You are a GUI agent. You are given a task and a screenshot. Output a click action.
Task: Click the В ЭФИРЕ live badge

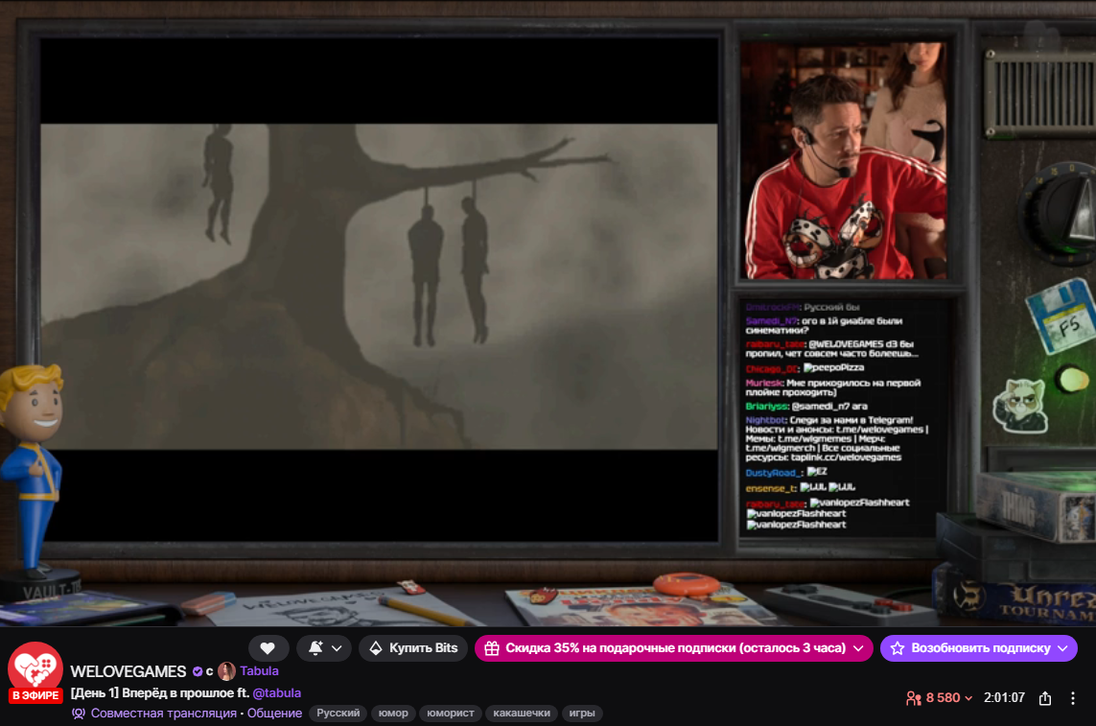(35, 695)
